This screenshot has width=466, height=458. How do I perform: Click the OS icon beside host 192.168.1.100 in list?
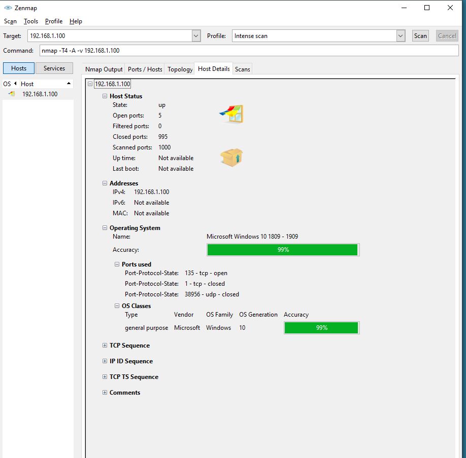12,94
